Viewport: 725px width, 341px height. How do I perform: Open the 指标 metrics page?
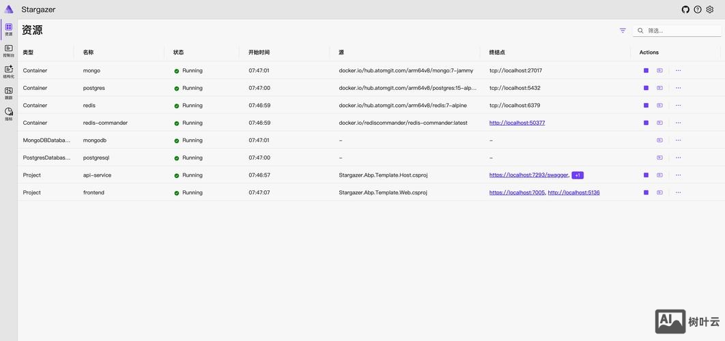click(x=9, y=114)
